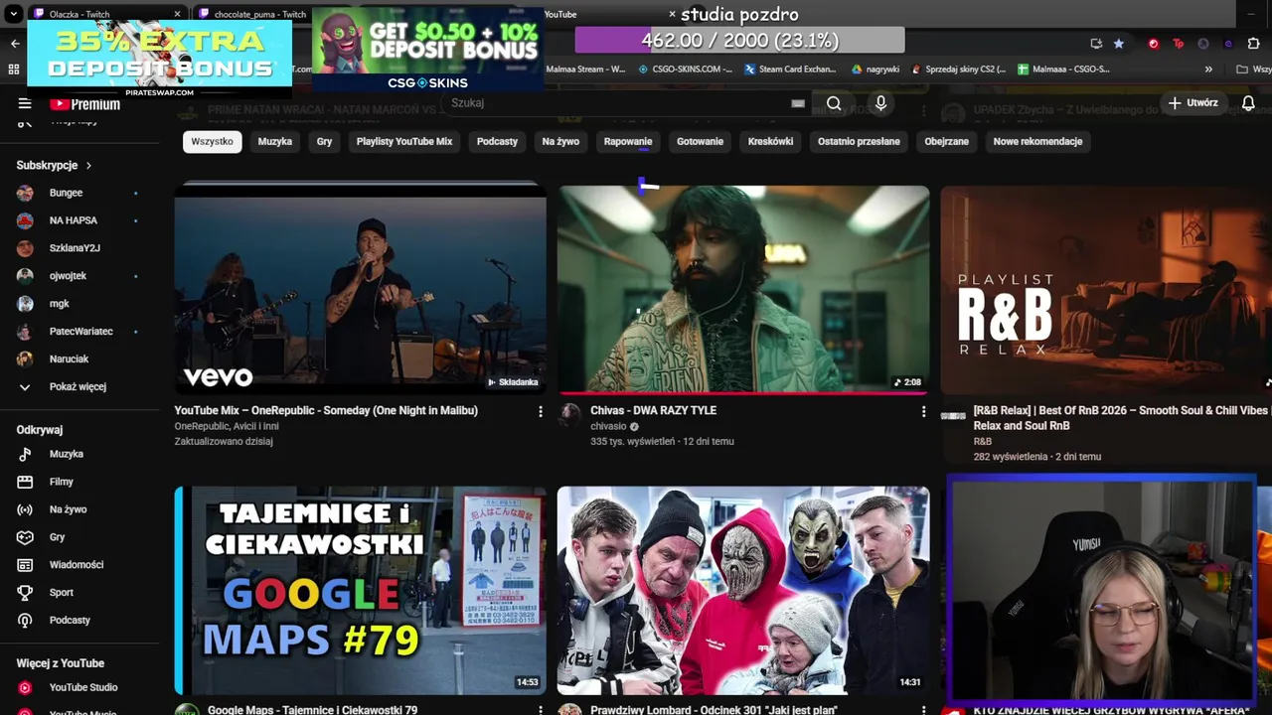Open Chivas - DWA RAZY TYLE video title

pos(653,410)
